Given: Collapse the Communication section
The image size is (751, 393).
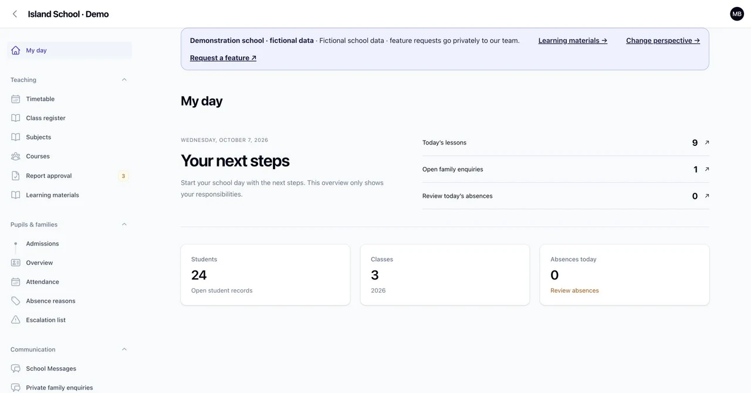Looking at the screenshot, I should 124,350.
